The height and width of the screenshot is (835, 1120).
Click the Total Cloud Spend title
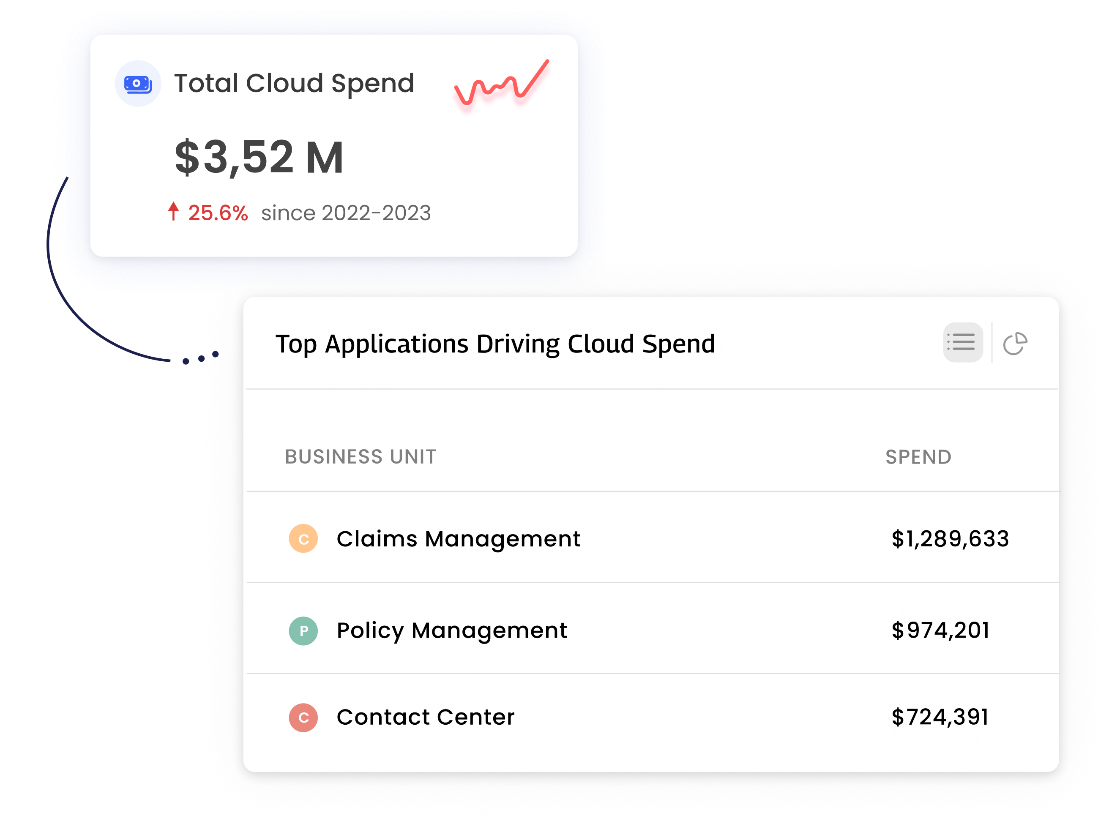(294, 83)
